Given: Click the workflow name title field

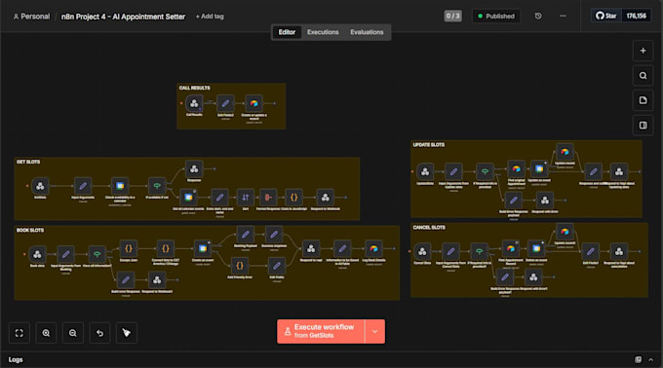Looking at the screenshot, I should tap(123, 17).
